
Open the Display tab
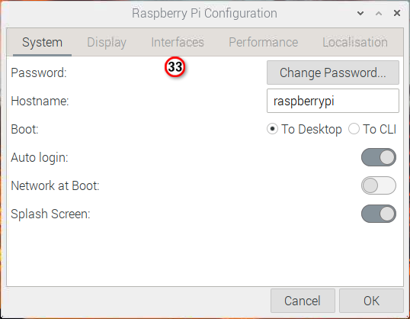click(107, 43)
